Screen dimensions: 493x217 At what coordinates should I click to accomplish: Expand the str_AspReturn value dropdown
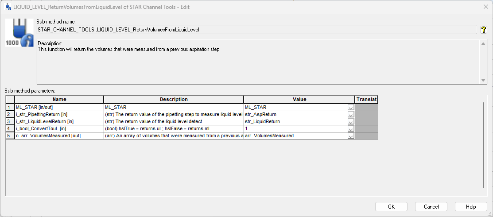350,114
